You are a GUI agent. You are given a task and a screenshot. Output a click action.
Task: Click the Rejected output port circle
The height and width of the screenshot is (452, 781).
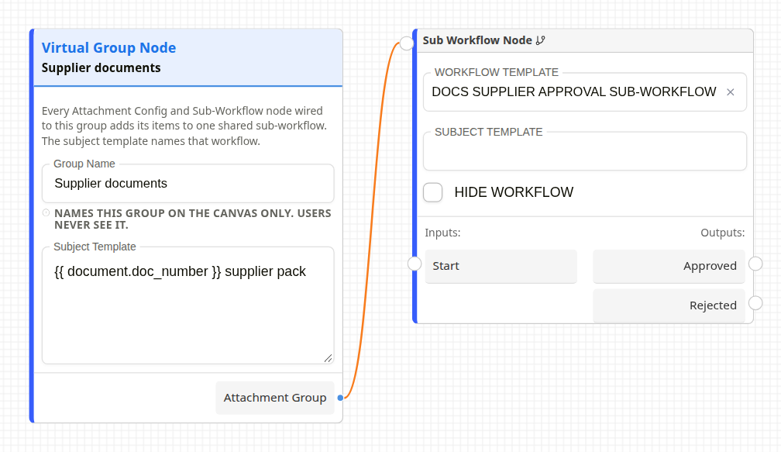755,303
